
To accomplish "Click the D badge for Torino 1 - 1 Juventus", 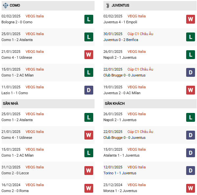I will click(x=190, y=170).
